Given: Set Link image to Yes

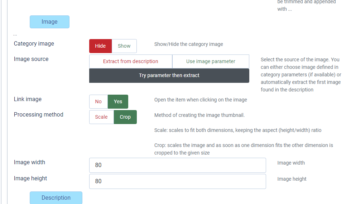Looking at the screenshot, I should [118, 101].
